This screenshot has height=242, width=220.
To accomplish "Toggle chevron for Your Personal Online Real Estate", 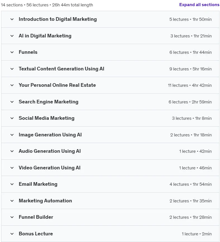I will [12, 85].
